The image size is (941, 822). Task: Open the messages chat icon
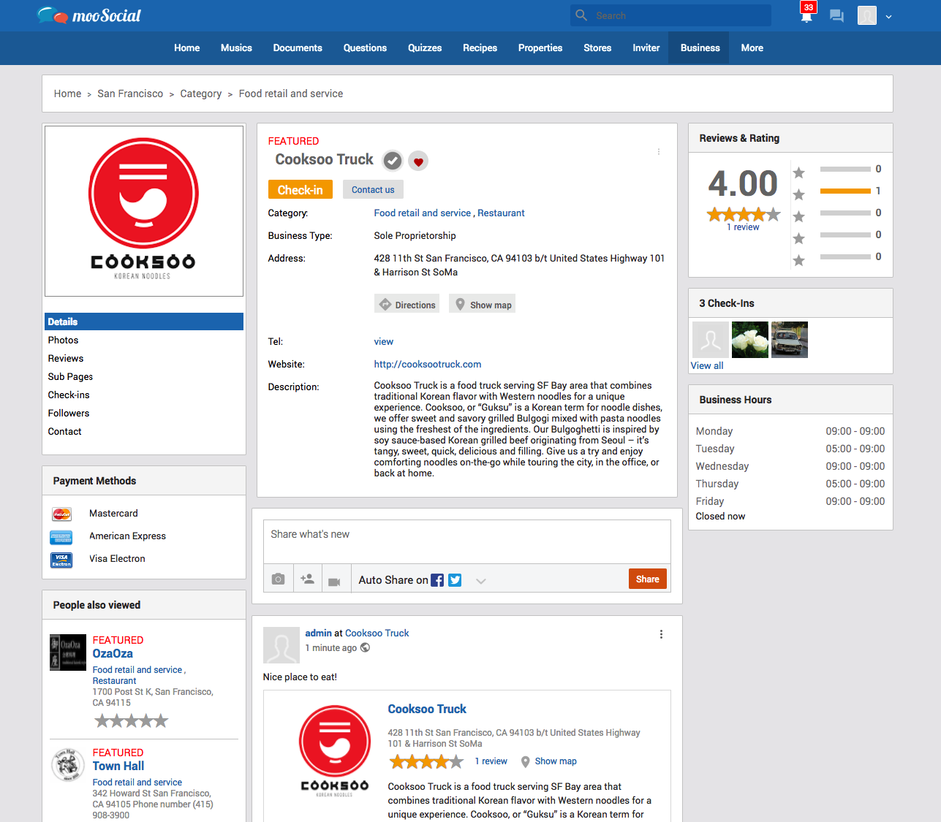tap(836, 15)
